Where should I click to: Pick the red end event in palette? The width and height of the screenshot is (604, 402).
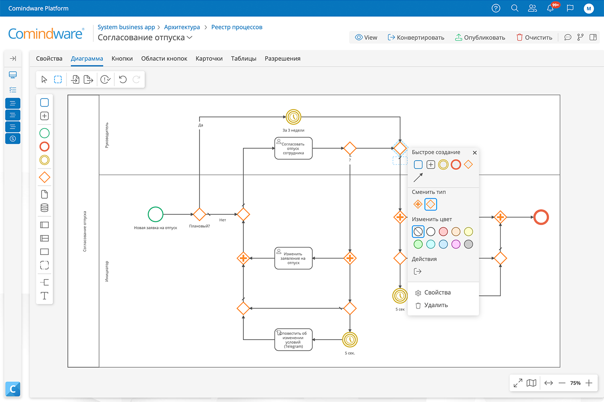[x=44, y=147]
